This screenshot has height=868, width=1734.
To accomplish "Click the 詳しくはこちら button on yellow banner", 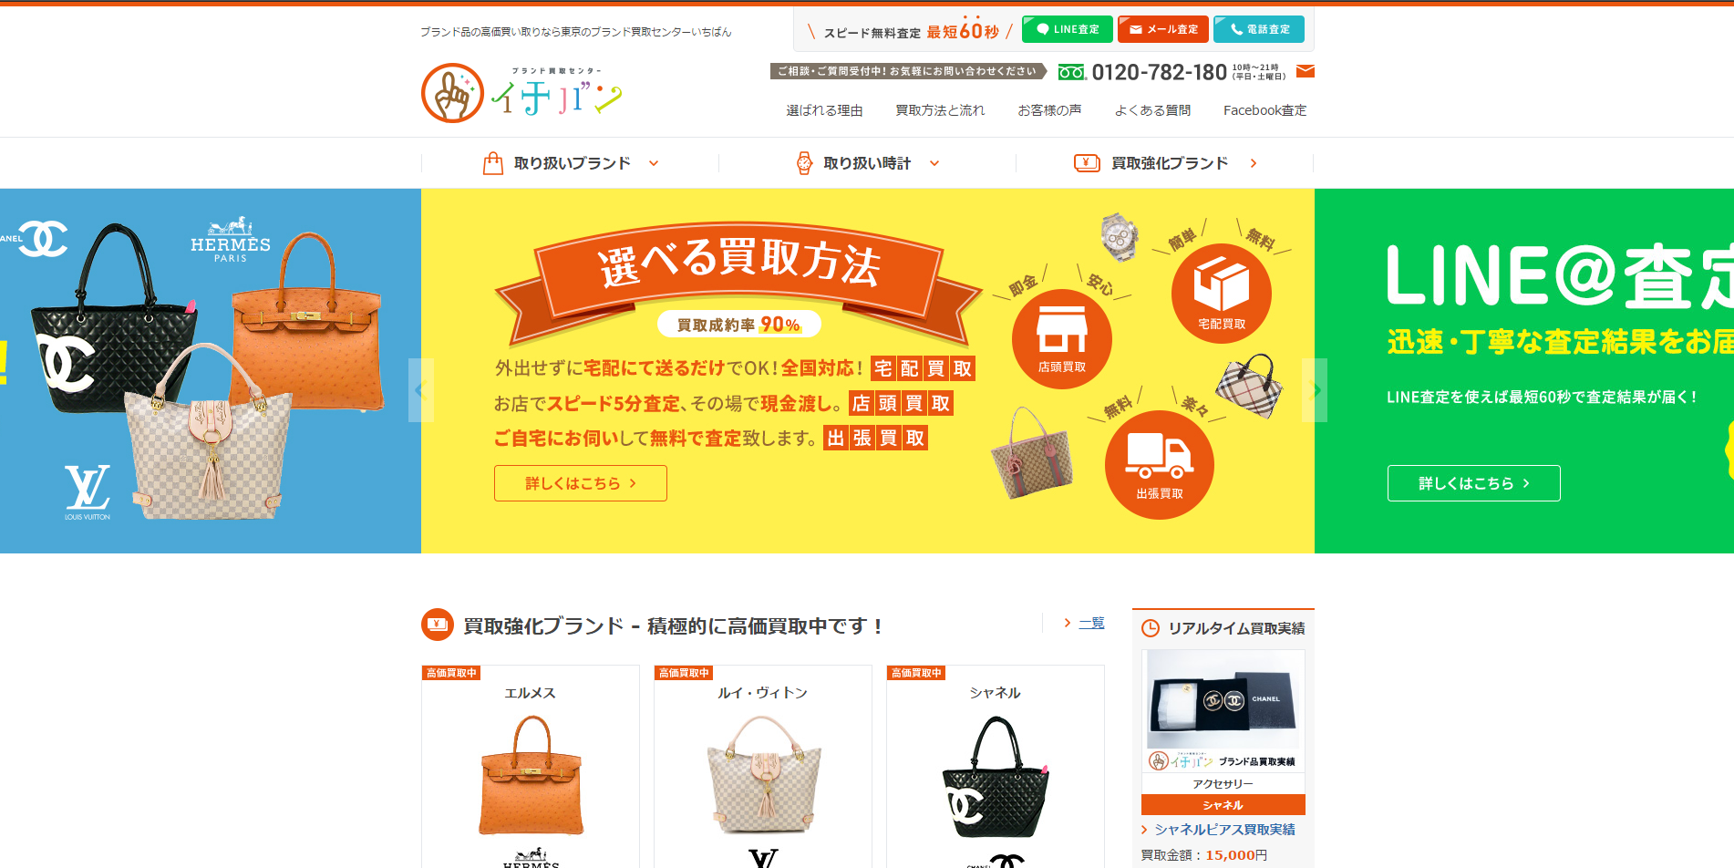I will [581, 483].
